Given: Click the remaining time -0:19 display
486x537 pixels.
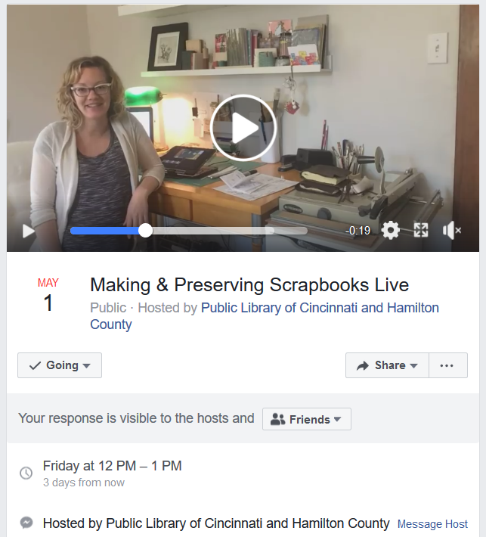Looking at the screenshot, I should coord(358,231).
